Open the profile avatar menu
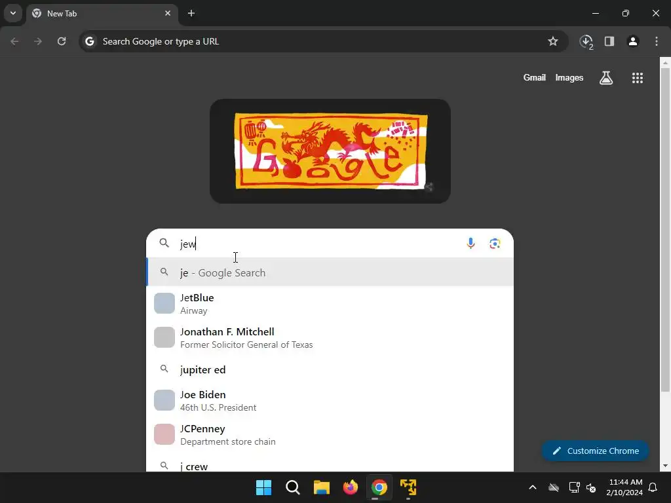 coord(633,41)
